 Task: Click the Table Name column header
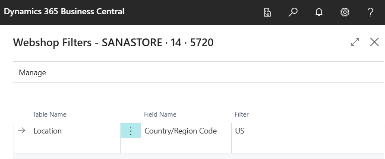tap(50, 114)
